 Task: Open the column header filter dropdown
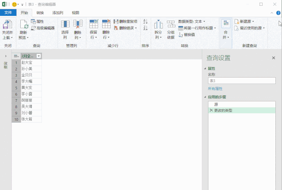39,56
